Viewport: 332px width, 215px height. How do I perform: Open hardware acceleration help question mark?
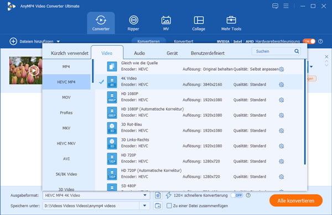(320, 41)
